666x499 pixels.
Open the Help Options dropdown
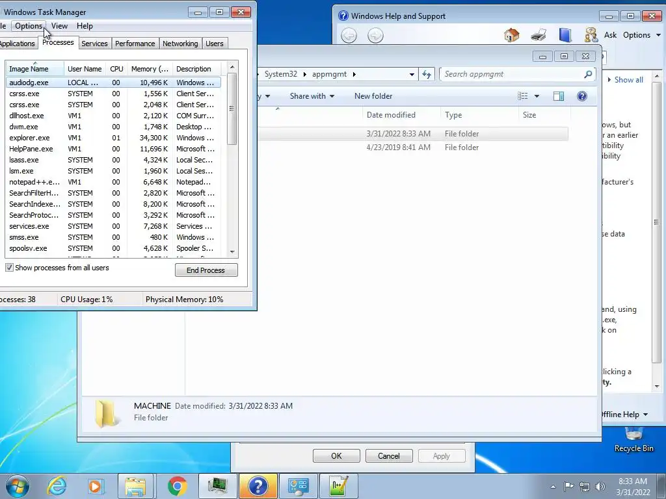click(642, 35)
